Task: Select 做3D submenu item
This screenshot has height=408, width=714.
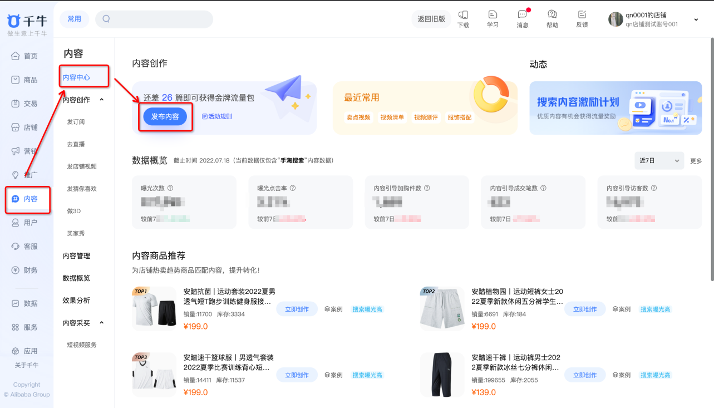Action: click(x=74, y=211)
